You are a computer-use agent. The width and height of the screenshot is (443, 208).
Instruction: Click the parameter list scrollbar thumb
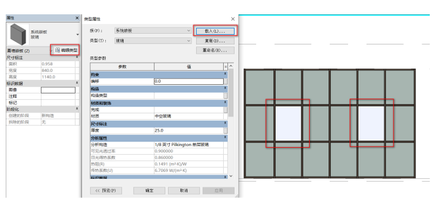(231, 93)
